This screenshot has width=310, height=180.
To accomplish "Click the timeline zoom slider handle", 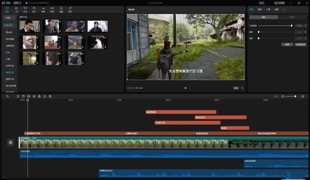I will click(x=295, y=96).
